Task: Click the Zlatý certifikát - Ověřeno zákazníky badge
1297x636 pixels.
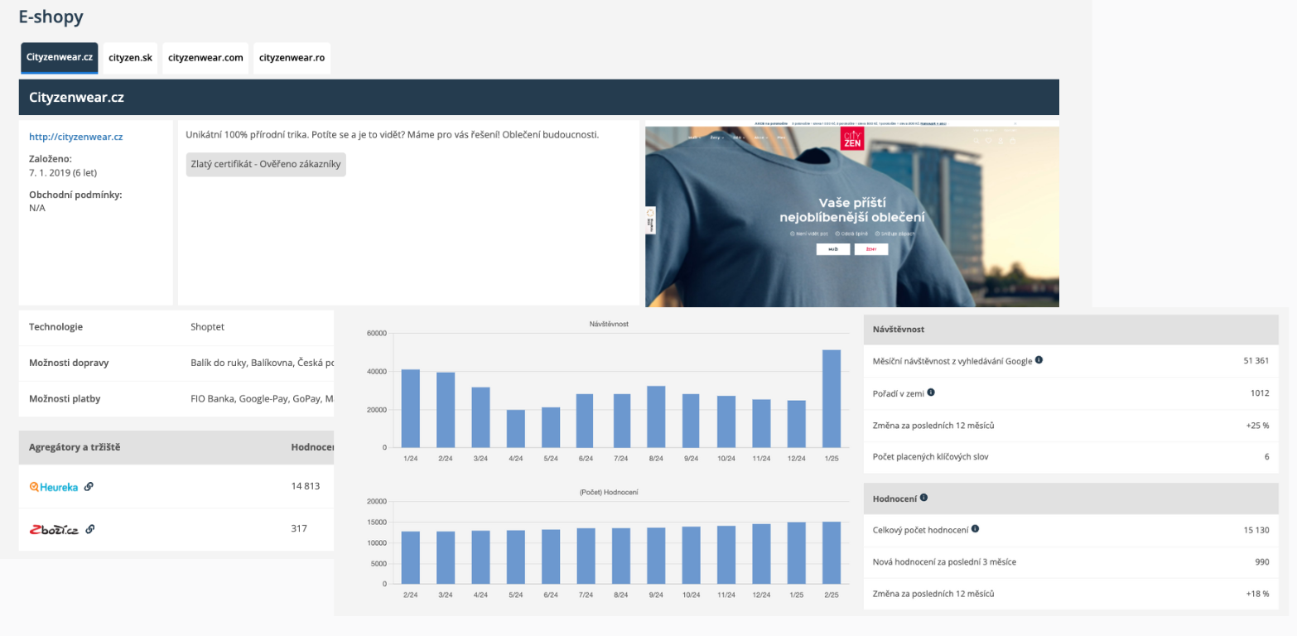Action: pos(266,164)
